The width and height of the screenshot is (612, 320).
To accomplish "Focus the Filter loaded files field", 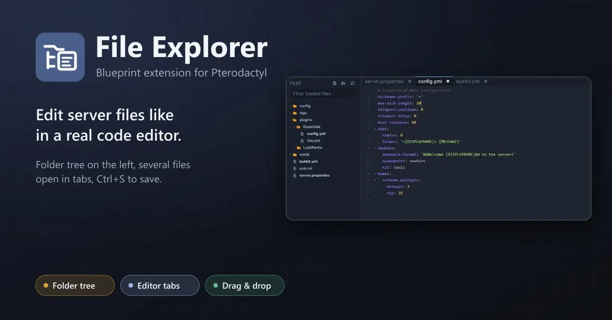I will (x=323, y=94).
